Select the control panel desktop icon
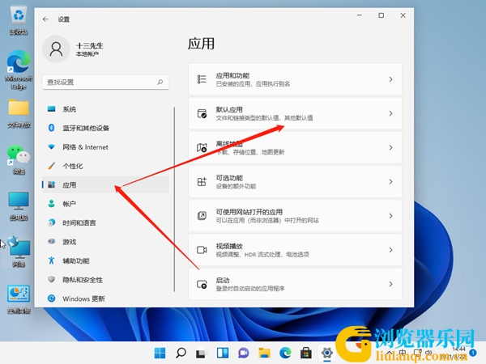Screen dimensions: 486x364 pyautogui.click(x=19, y=299)
